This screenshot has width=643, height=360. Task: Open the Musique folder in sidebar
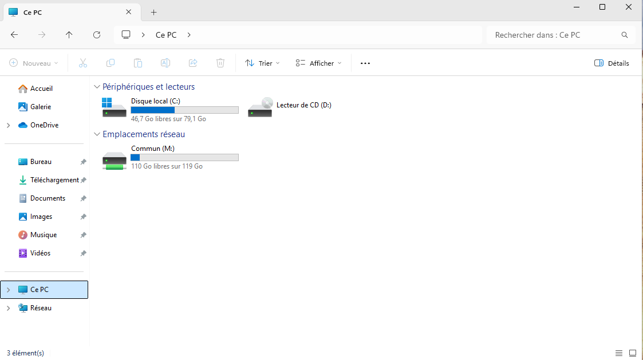(x=44, y=235)
